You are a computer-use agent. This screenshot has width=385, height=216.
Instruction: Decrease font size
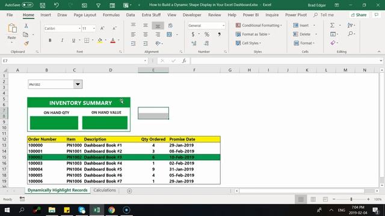(114, 28)
